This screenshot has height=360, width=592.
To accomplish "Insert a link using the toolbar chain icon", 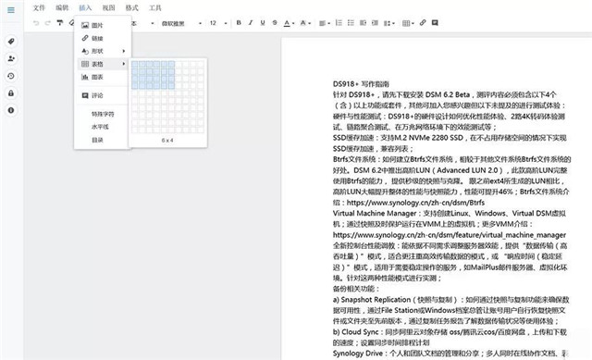I will (423, 23).
